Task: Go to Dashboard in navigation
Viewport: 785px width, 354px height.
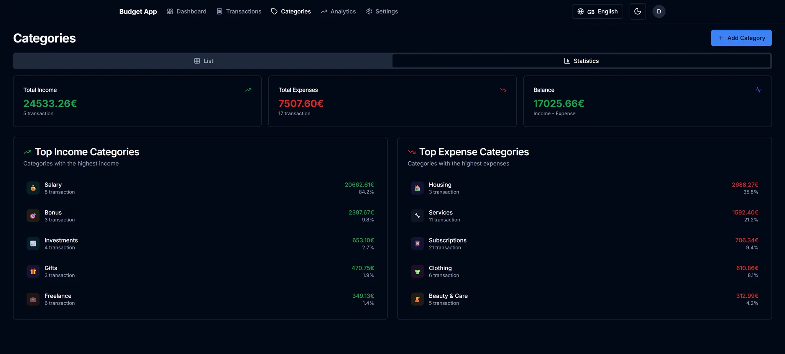Action: tap(187, 11)
